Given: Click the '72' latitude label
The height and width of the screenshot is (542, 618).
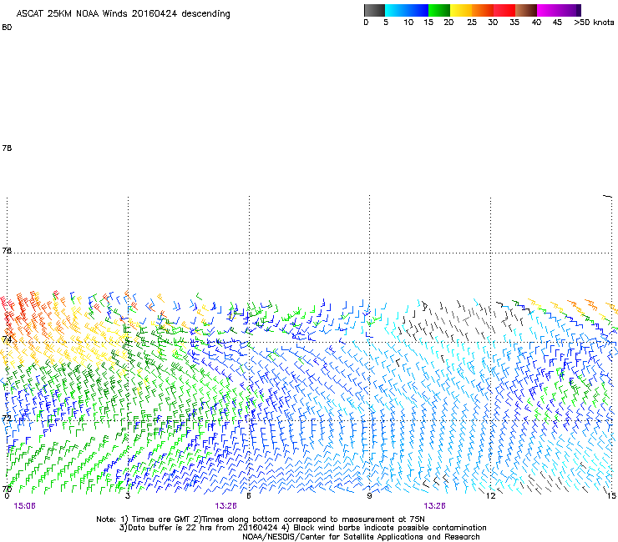Looking at the screenshot, I should [7, 418].
